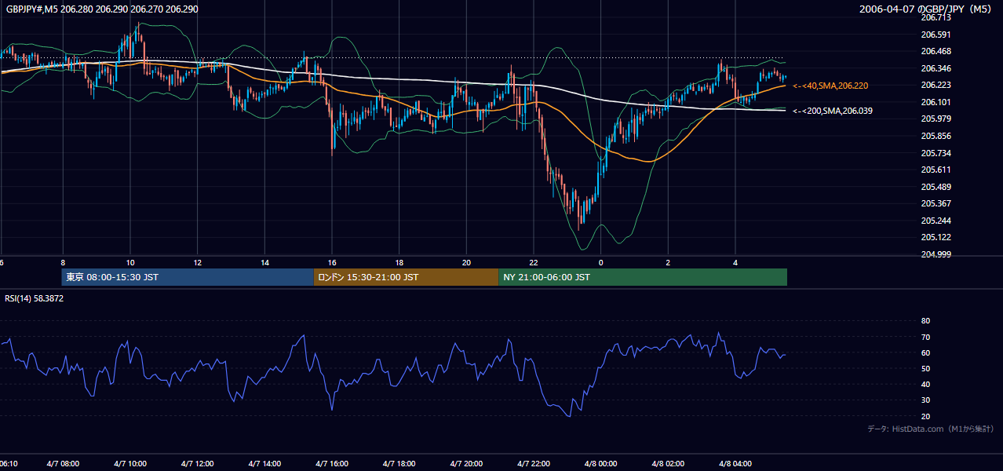Select the NY 21:00-06:00 JST session bar
This screenshot has width=1003, height=471.
point(643,277)
